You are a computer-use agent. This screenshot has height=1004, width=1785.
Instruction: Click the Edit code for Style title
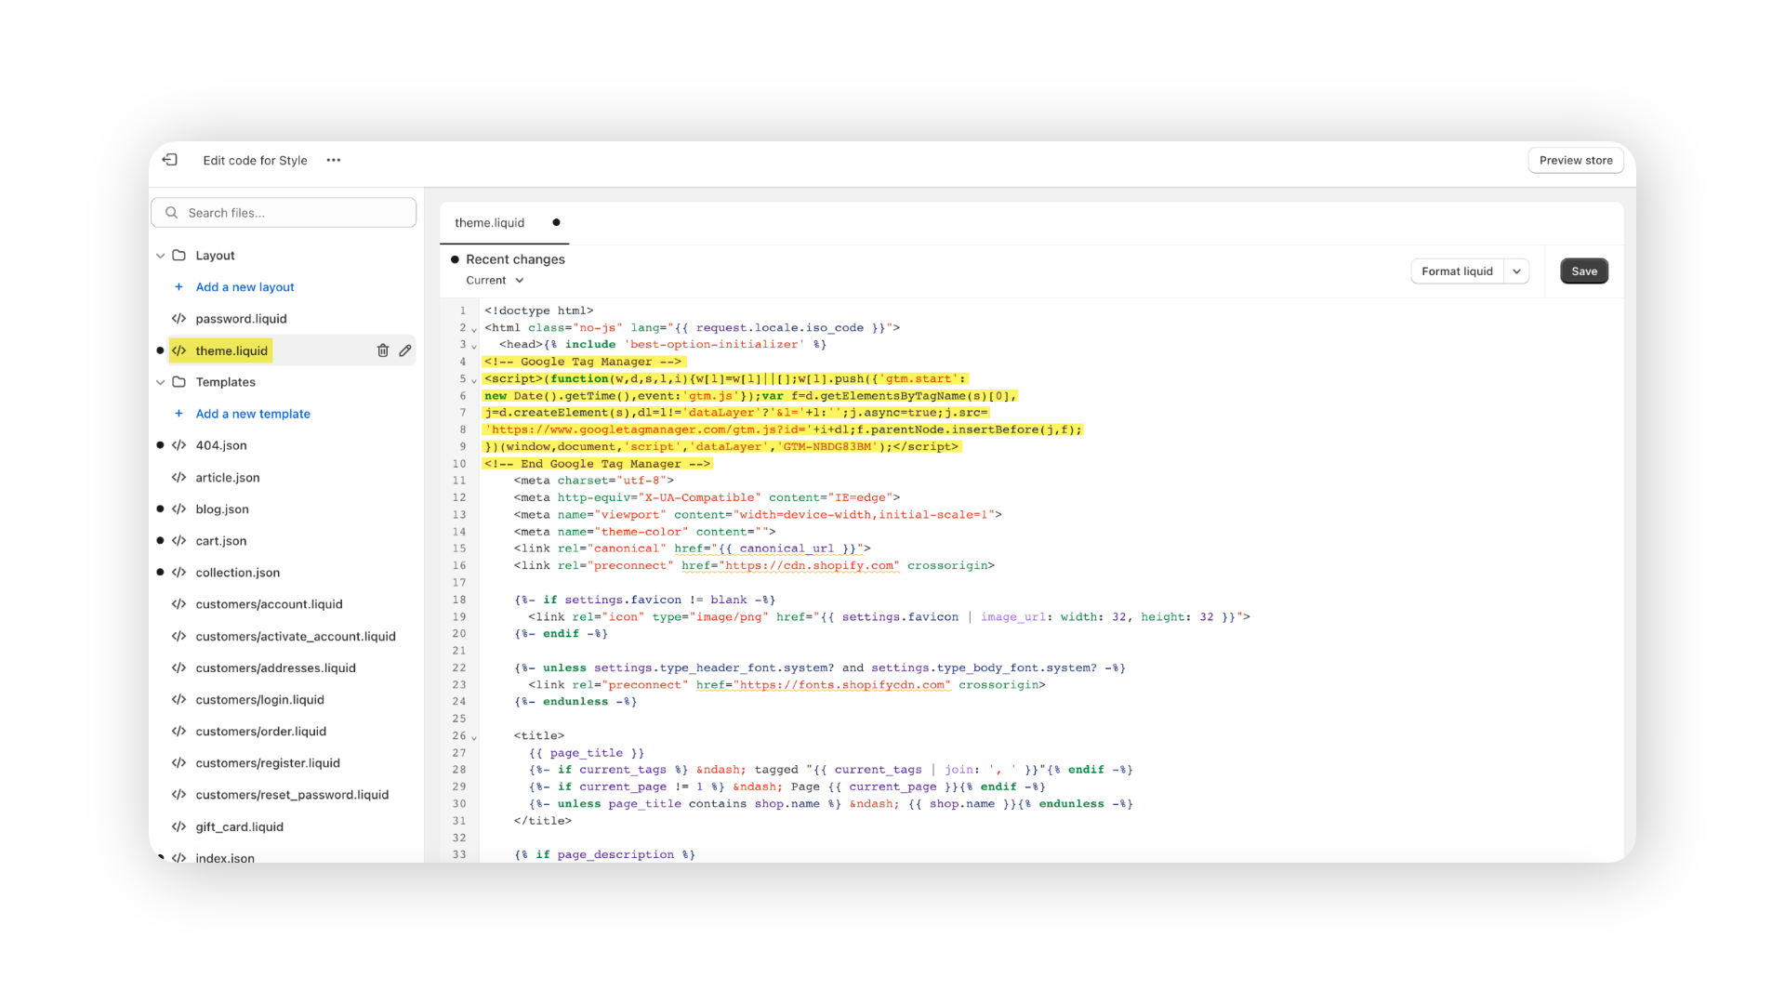255,161
